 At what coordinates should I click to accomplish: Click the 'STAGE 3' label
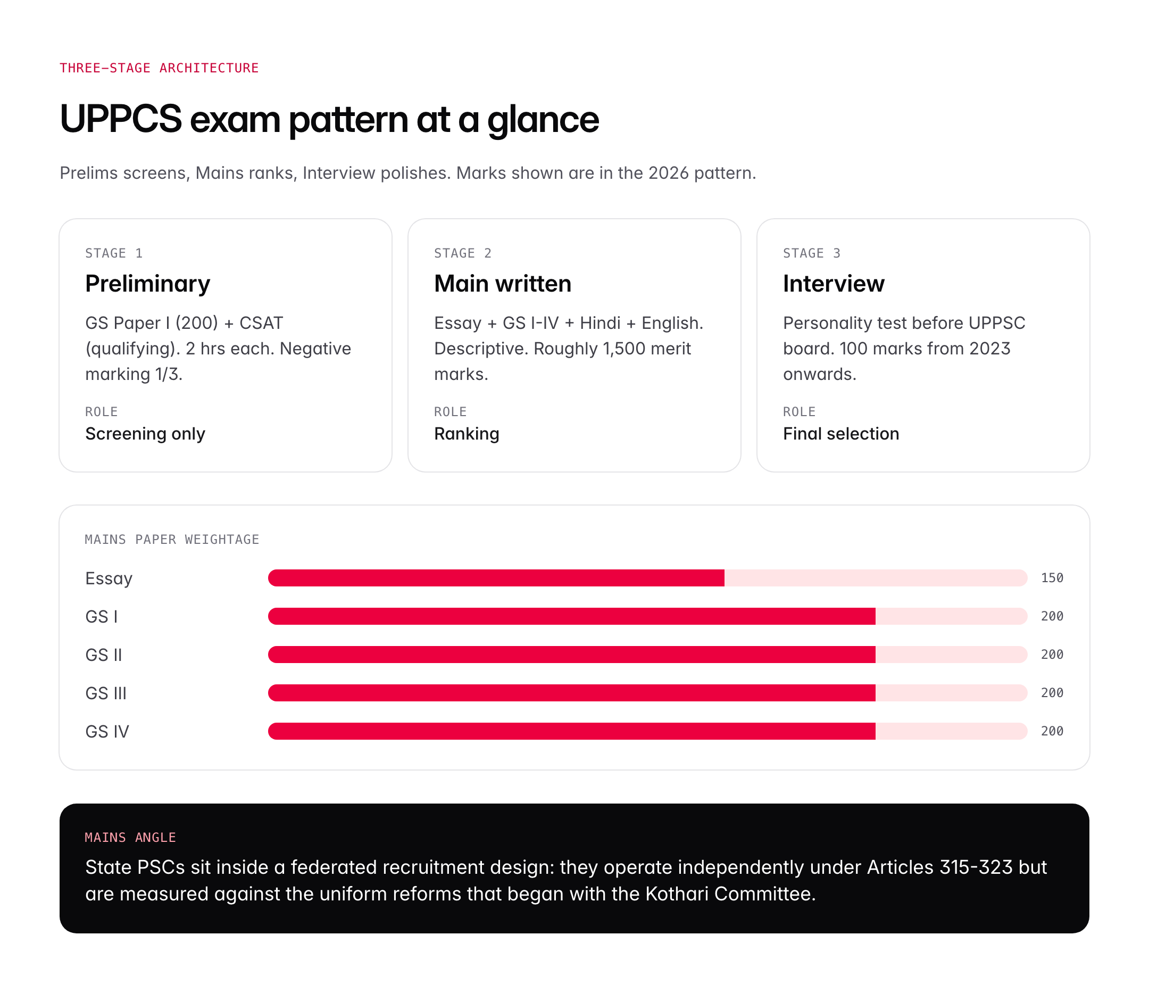811,253
